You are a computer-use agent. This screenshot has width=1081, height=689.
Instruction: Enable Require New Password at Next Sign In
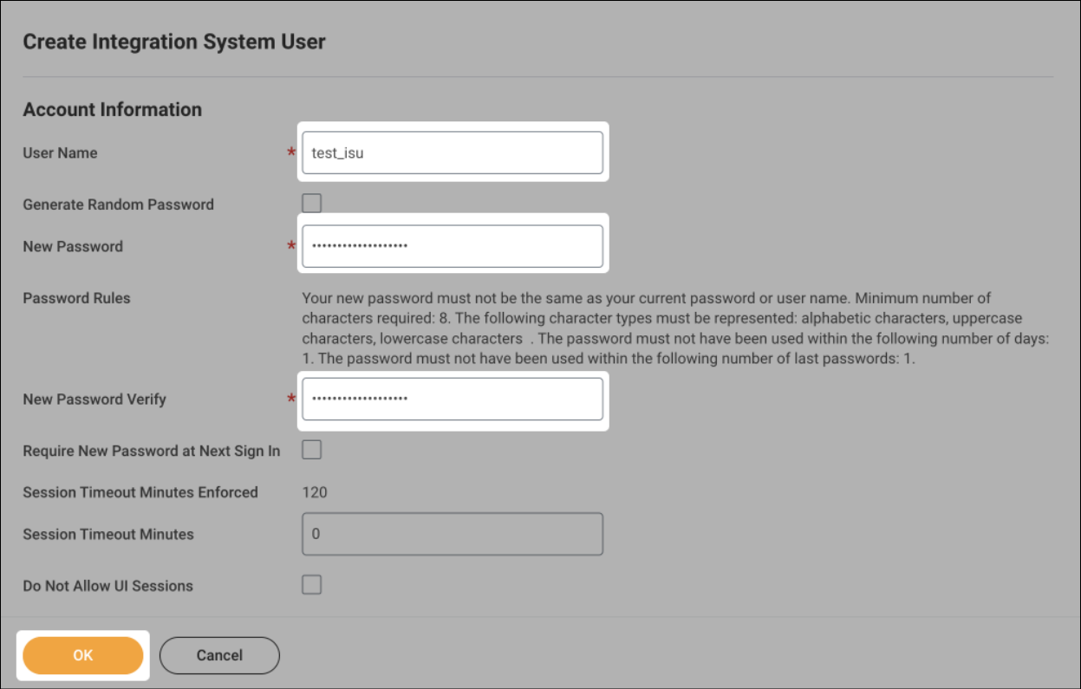311,450
